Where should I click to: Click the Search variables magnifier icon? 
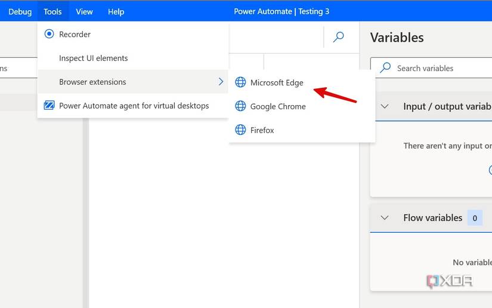pyautogui.click(x=385, y=67)
